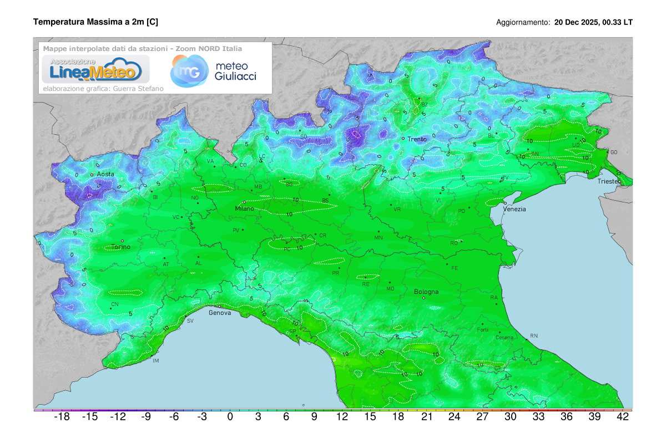Viewport: 666px width, 438px height.
Task: Select the Aosta city marker
Action: point(93,174)
